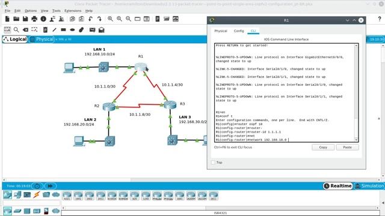Click the workspace horizontal scrollbar
The height and width of the screenshot is (216, 385).
pos(191,180)
